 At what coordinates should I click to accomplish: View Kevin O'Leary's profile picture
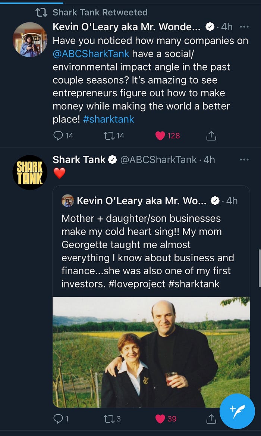(30, 40)
